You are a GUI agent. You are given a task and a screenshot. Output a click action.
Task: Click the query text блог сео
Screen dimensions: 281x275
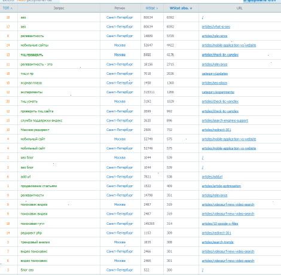click(x=27, y=270)
